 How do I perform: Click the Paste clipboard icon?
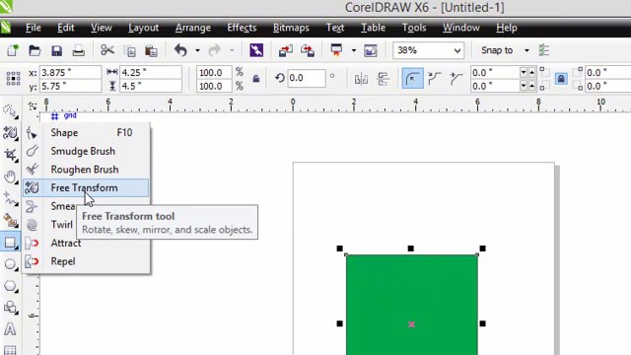[x=151, y=51]
